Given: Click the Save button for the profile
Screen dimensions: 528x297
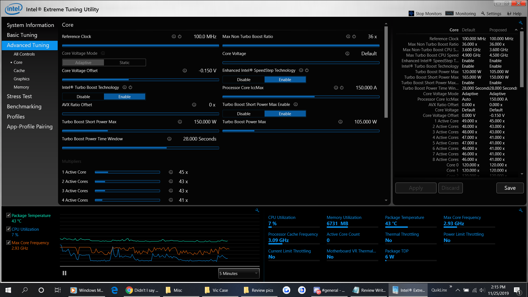Looking at the screenshot, I should [510, 188].
